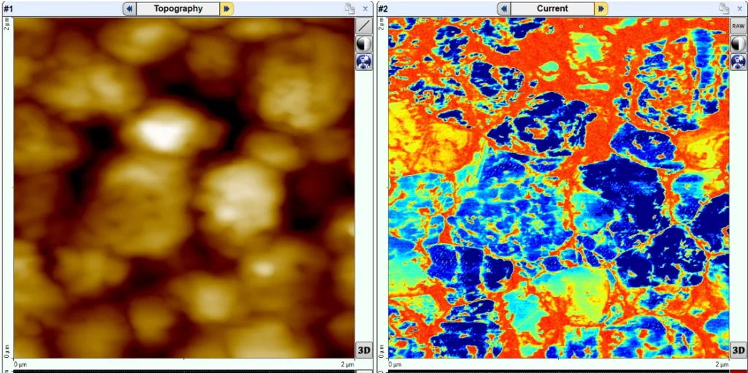The height and width of the screenshot is (373, 748).
Task: Go to previous channel from Topography
Action: tap(130, 9)
